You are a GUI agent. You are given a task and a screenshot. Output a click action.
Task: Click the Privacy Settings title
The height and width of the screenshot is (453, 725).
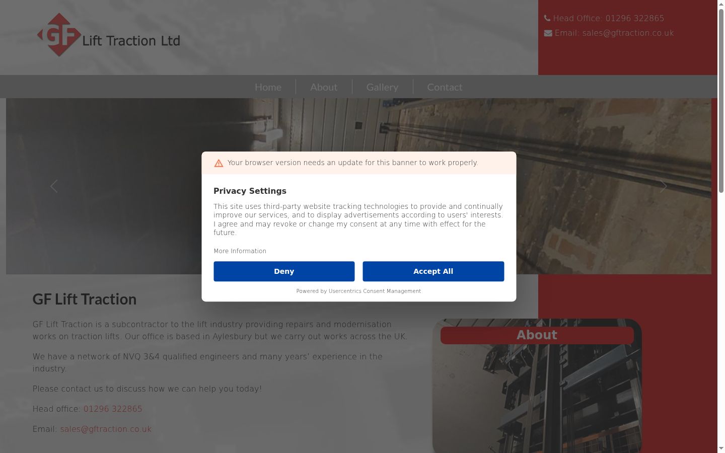pos(250,191)
